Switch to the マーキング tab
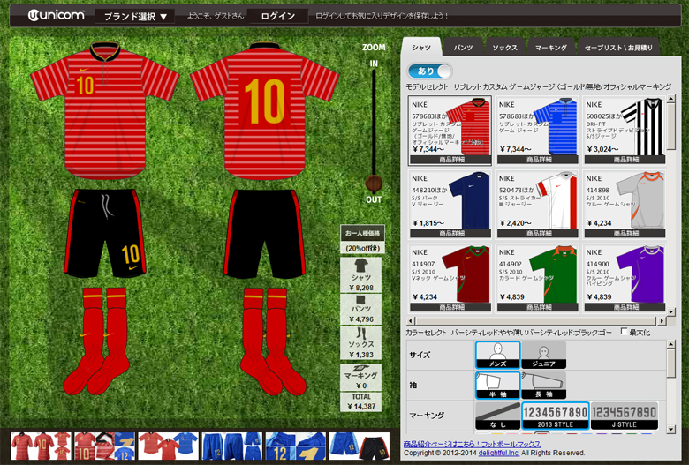The width and height of the screenshot is (689, 465). (x=551, y=48)
